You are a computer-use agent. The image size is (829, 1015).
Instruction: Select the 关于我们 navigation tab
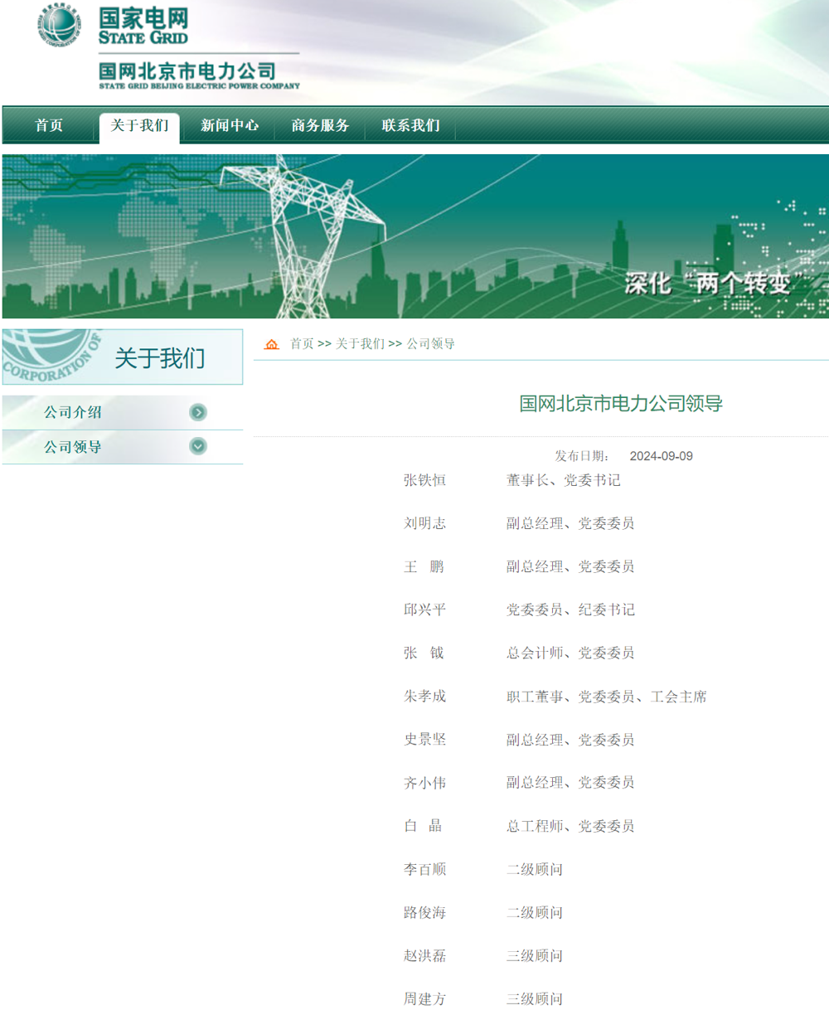pos(139,126)
